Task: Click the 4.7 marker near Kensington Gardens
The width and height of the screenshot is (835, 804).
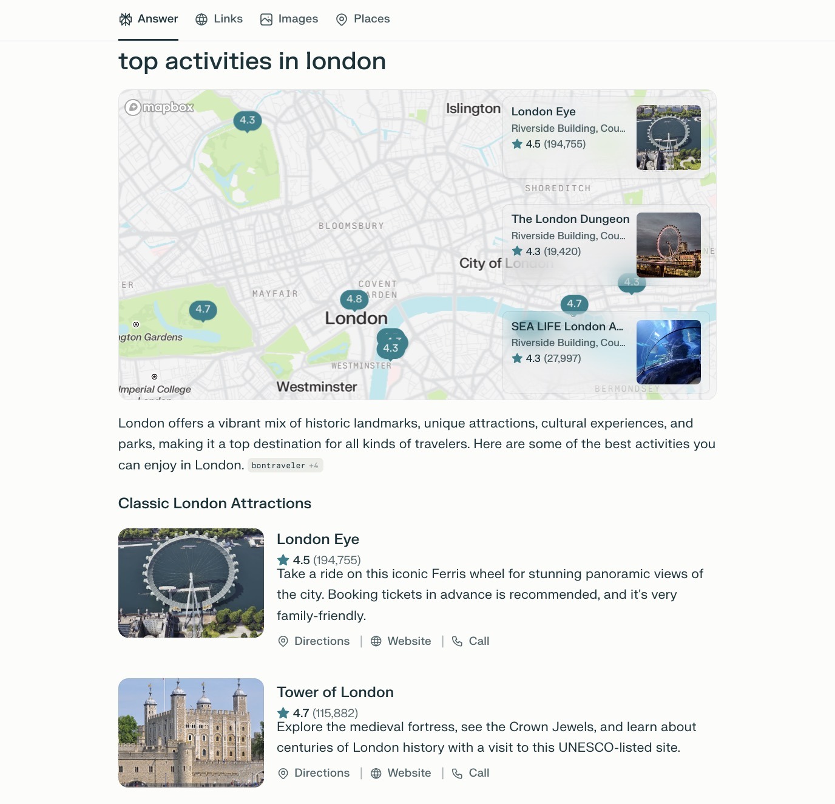Action: [x=203, y=309]
